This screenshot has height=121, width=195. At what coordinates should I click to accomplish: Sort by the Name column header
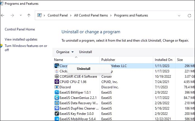pyautogui.click(x=58, y=60)
